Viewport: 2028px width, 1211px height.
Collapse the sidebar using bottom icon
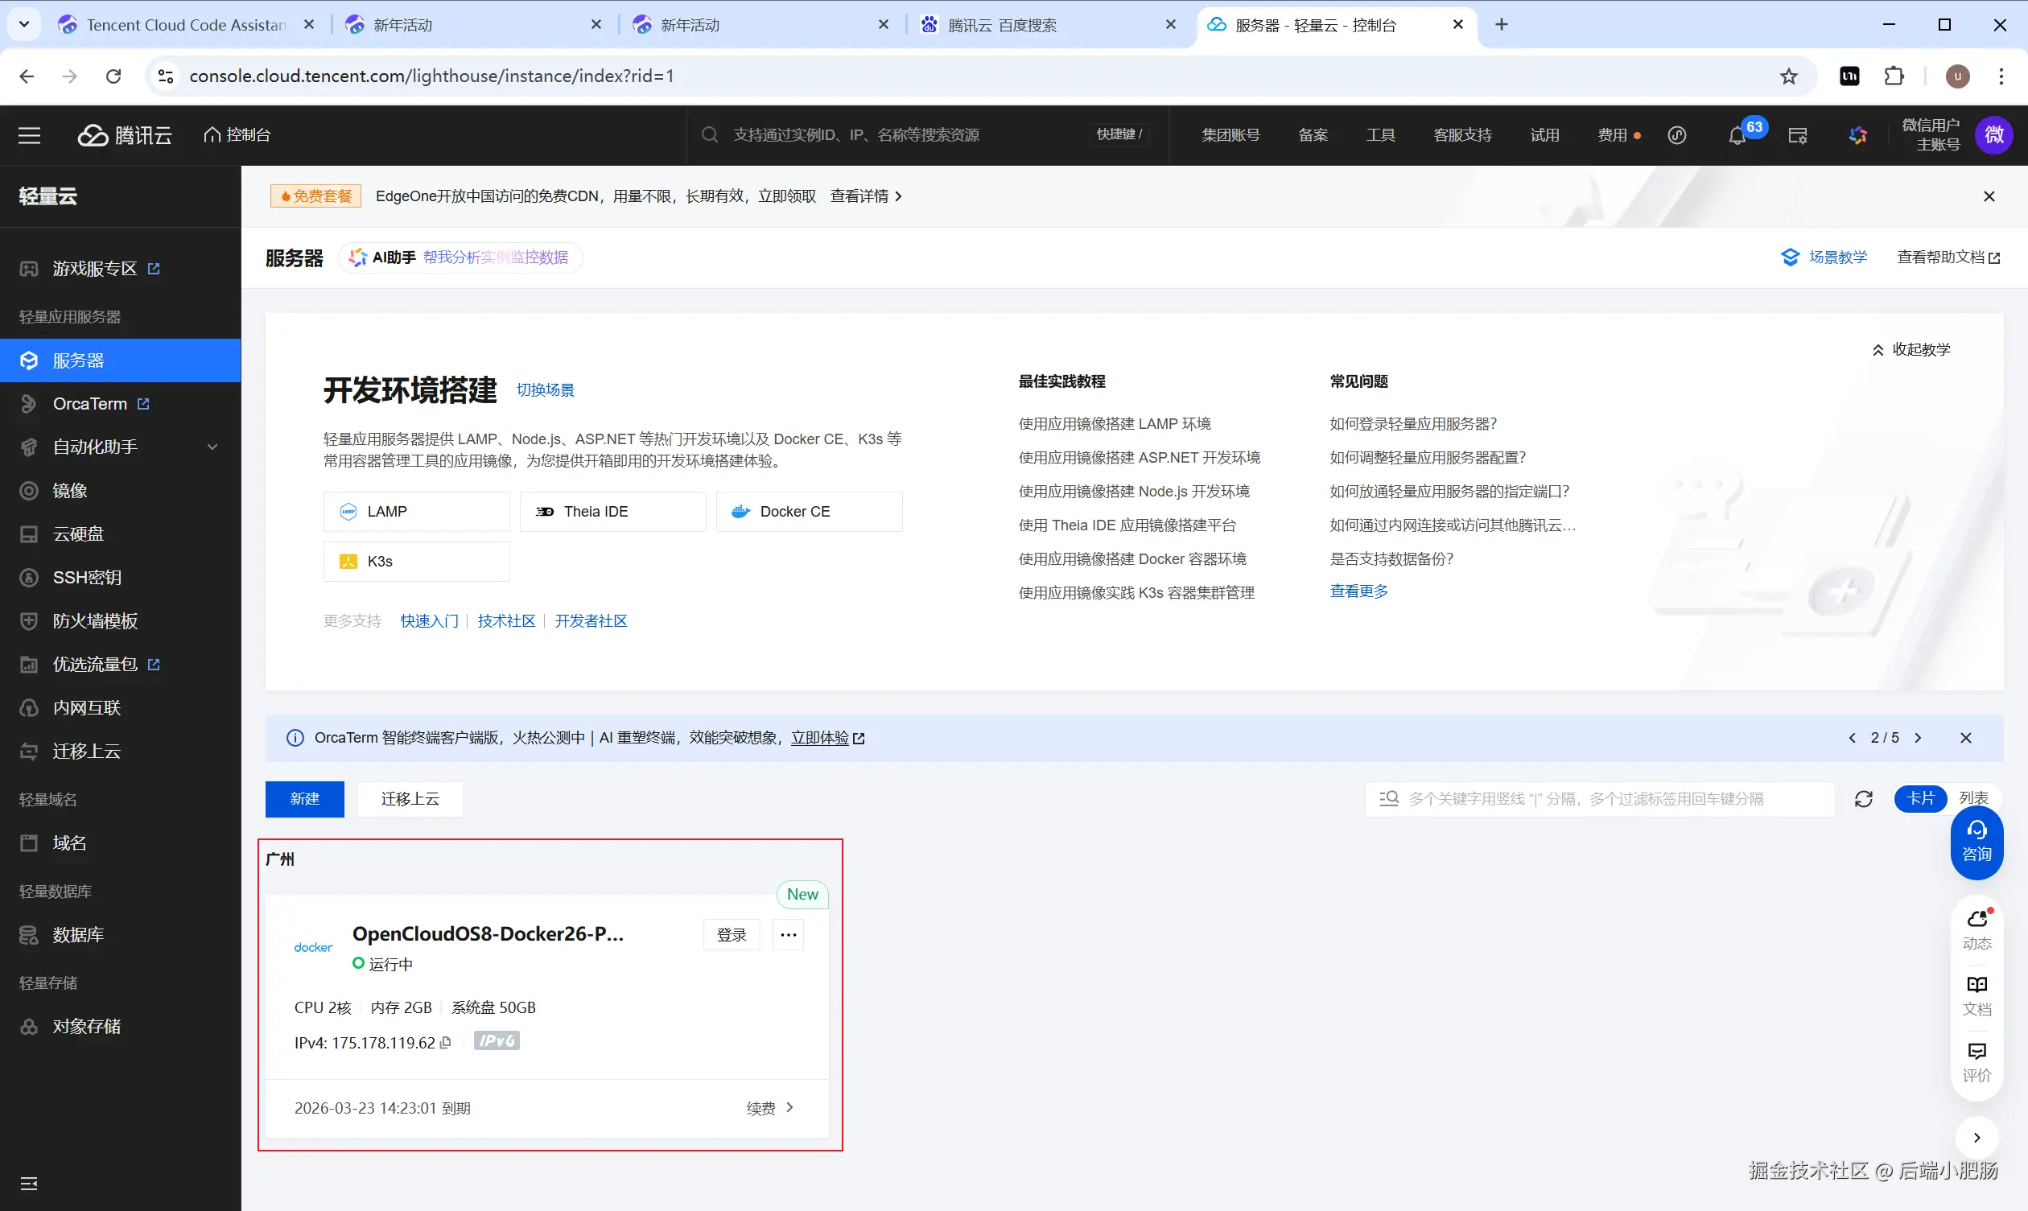click(30, 1183)
